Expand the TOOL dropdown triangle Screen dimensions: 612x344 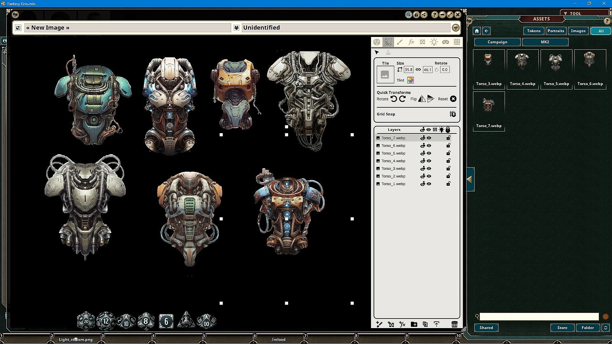(565, 13)
